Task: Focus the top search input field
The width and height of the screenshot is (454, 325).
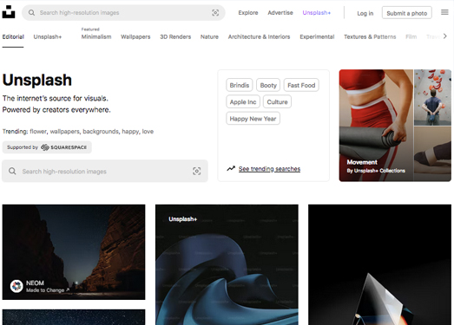Action: tap(123, 13)
